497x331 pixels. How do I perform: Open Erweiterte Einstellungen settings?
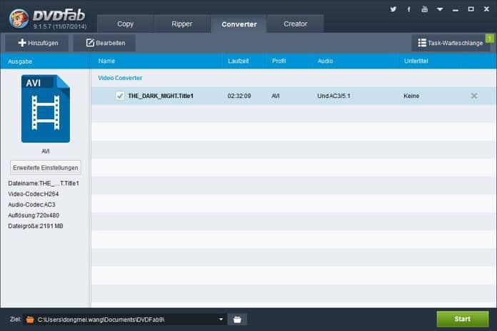point(46,167)
